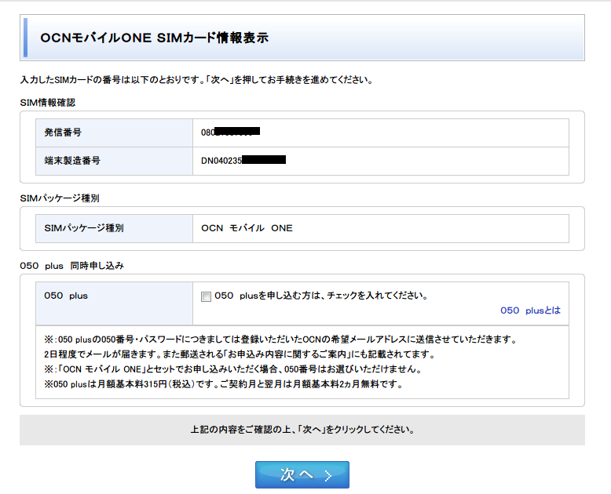Click the SIMパッケージ種別 label cell in the table
Screen dimensions: 611x494
(114, 228)
